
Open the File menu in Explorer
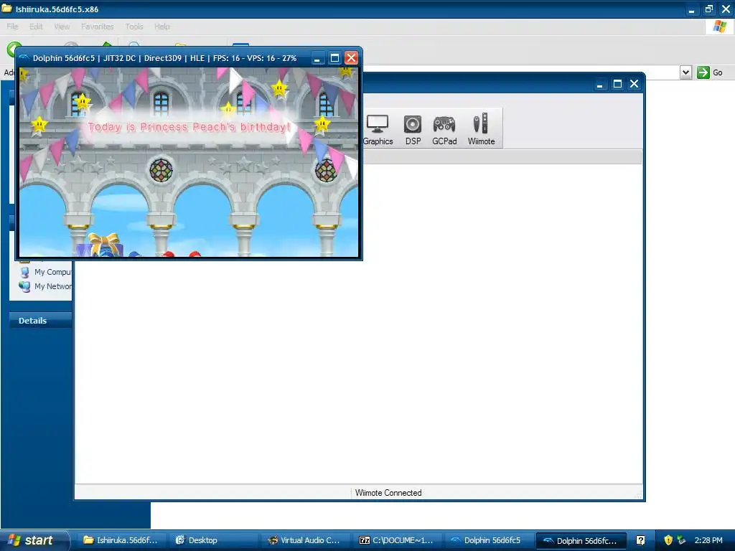[12, 27]
